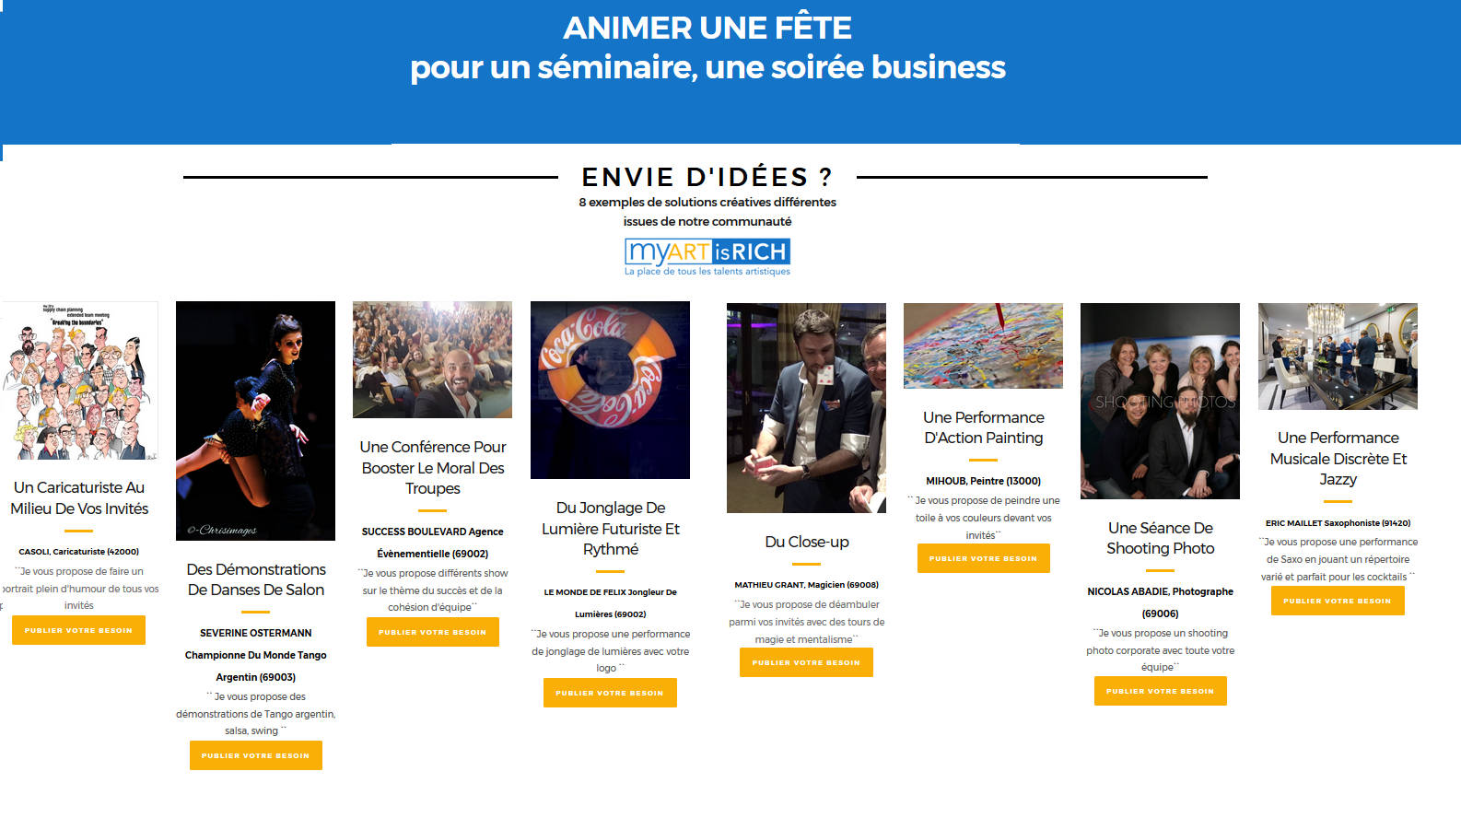The height and width of the screenshot is (818, 1461).
Task: Click Publier Votre Besoin for Success Boulevard
Action: 432,632
